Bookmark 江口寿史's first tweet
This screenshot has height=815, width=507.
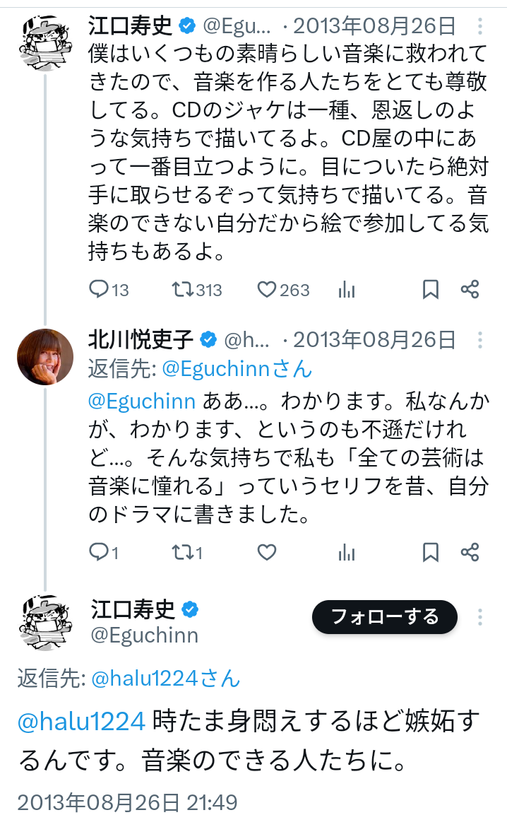(430, 289)
